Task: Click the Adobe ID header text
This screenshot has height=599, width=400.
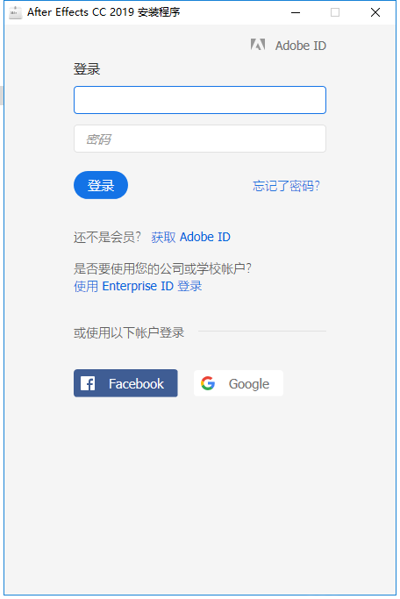Action: tap(301, 46)
